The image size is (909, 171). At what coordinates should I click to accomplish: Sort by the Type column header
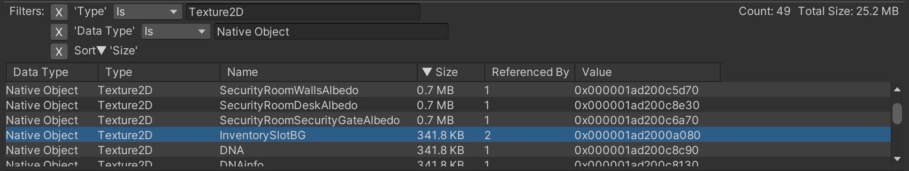[159, 72]
